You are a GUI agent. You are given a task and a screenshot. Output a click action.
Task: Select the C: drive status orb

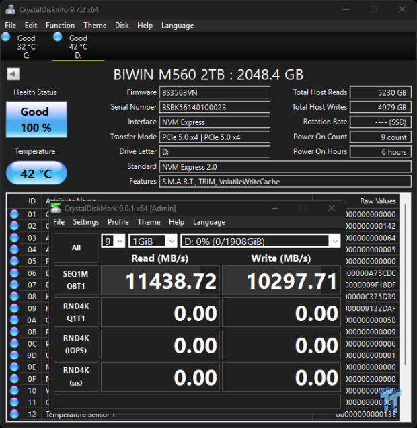pyautogui.click(x=6, y=37)
